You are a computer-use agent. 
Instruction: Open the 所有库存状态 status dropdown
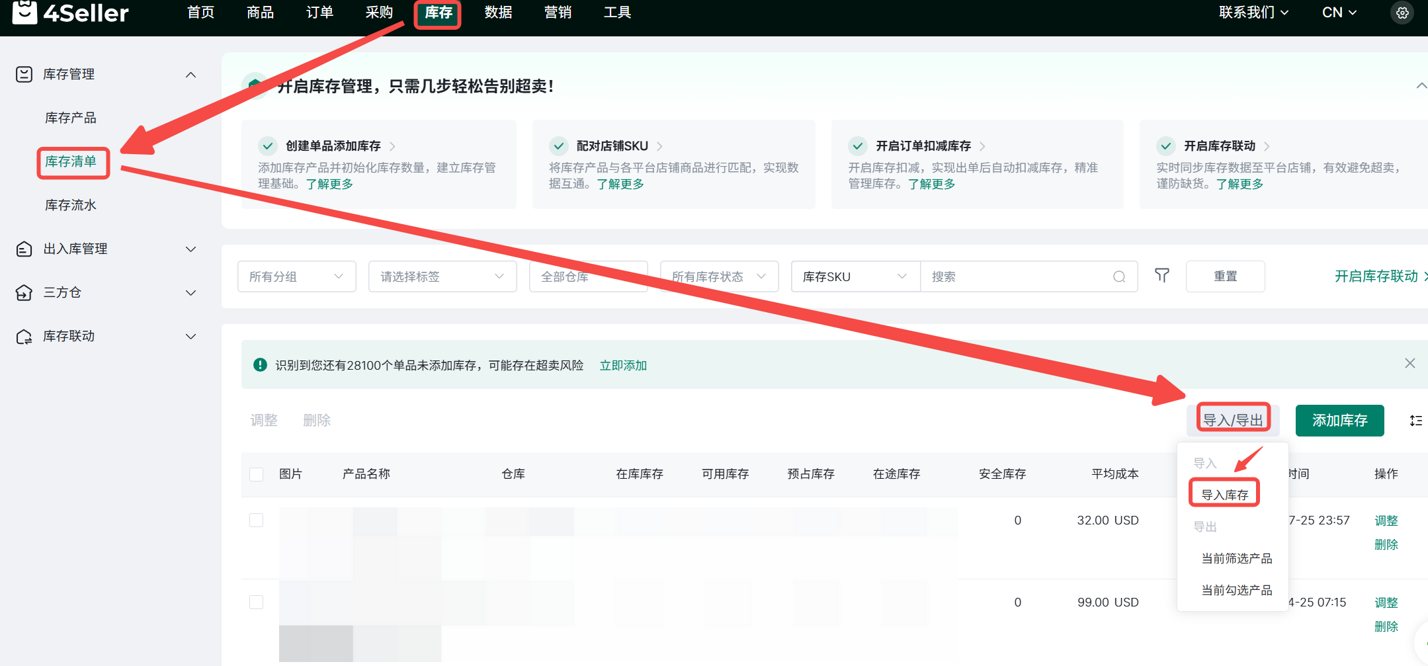718,276
